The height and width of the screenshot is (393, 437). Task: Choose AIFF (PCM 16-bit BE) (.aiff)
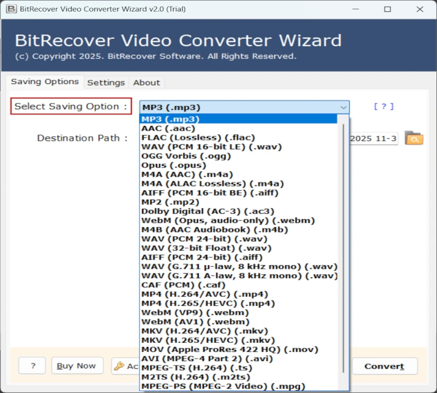tap(238, 193)
